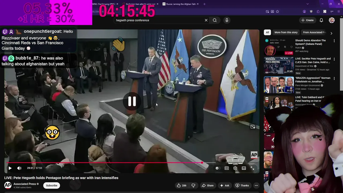The height and width of the screenshot is (193, 343).
Task: Select the More from this story chip
Action: click(x=286, y=32)
